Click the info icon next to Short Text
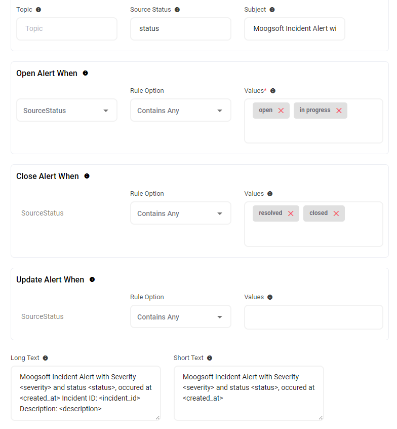This screenshot has width=397, height=429. tap(210, 358)
